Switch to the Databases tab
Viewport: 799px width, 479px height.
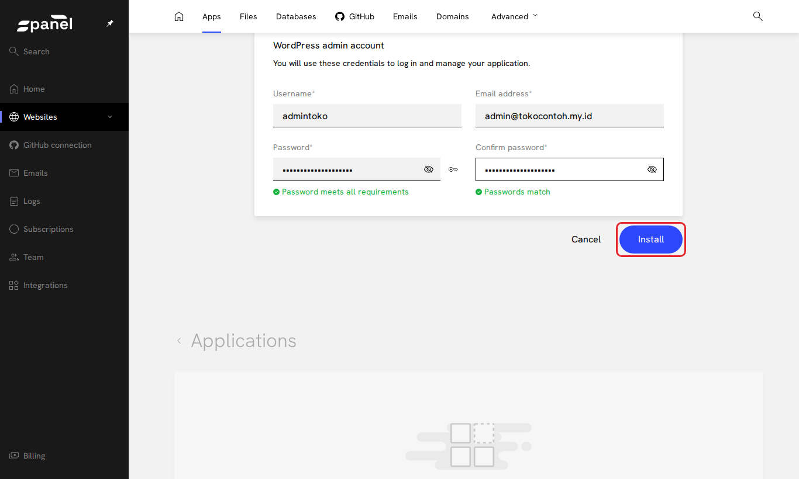[296, 16]
